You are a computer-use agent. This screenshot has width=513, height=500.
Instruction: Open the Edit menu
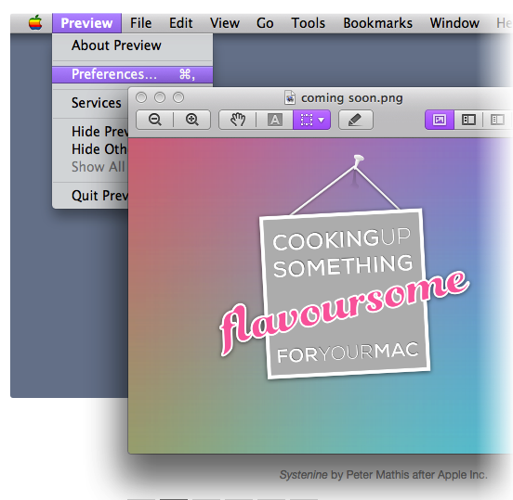[180, 23]
